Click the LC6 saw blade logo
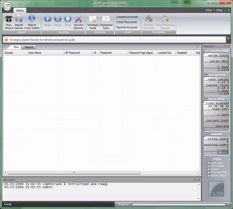Image resolution: width=233 pixels, height=209 pixels. [217, 189]
